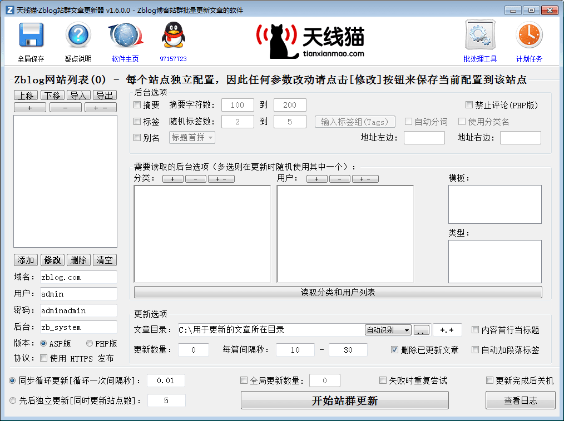Click the *.* file filter field
This screenshot has width=564, height=421.
click(447, 330)
